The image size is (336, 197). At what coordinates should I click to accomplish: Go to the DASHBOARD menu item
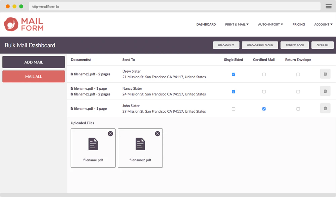[206, 24]
